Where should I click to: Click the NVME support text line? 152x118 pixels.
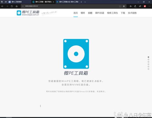click(x=76, y=85)
